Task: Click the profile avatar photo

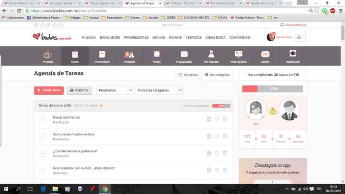Action: [x=271, y=37]
